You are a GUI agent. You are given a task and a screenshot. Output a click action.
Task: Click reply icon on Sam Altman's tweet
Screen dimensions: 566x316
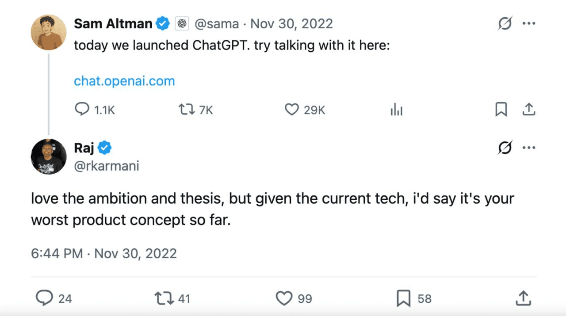[x=82, y=109]
